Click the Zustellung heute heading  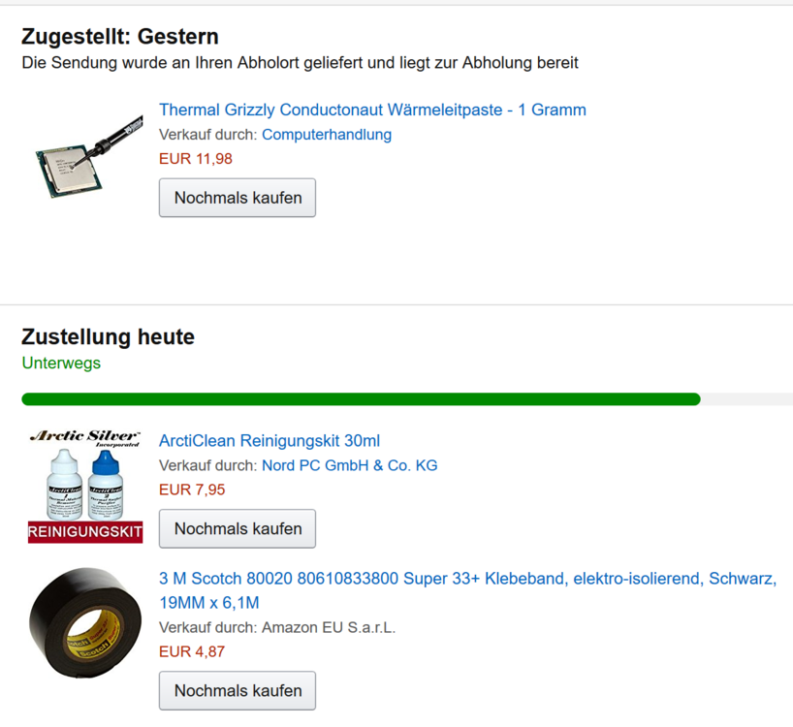pos(107,336)
